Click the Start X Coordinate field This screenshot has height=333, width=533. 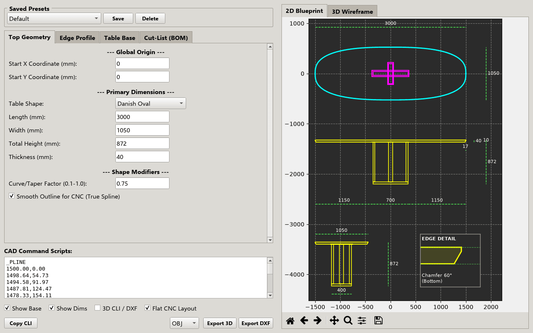(142, 63)
